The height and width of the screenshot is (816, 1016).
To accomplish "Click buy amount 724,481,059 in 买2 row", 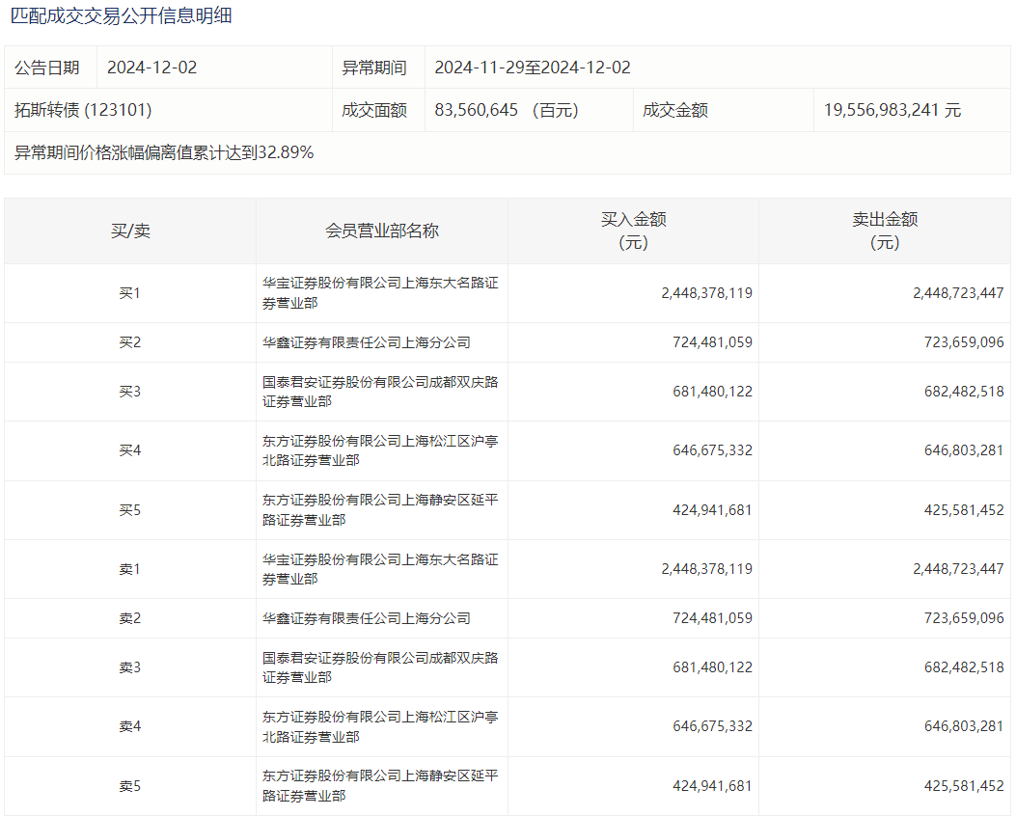I will 713,342.
